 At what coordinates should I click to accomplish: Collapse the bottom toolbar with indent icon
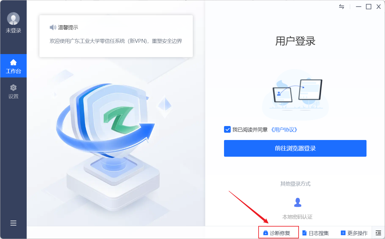pos(378,233)
